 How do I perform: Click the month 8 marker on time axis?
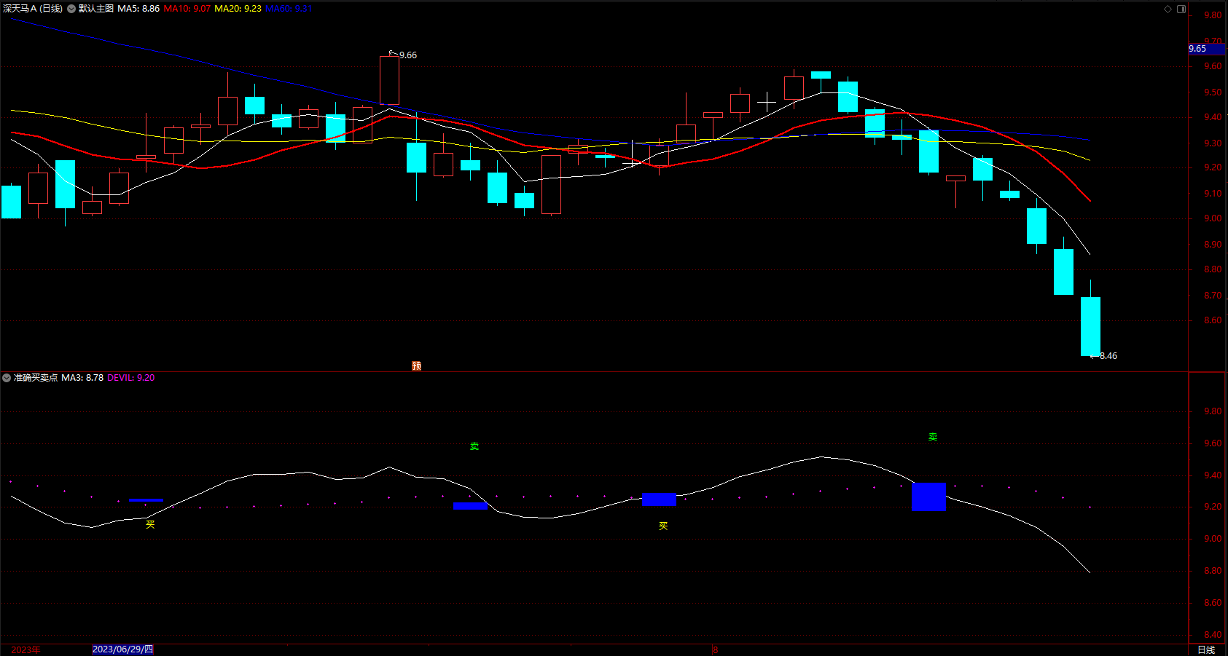point(716,649)
